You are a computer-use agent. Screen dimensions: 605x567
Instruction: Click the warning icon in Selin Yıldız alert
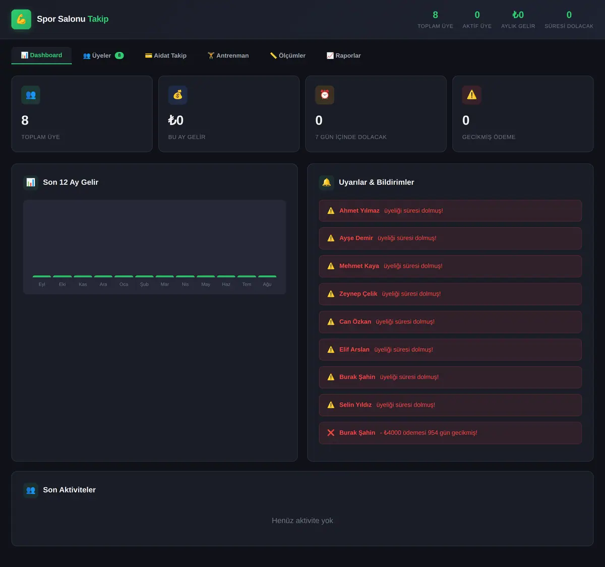click(331, 405)
